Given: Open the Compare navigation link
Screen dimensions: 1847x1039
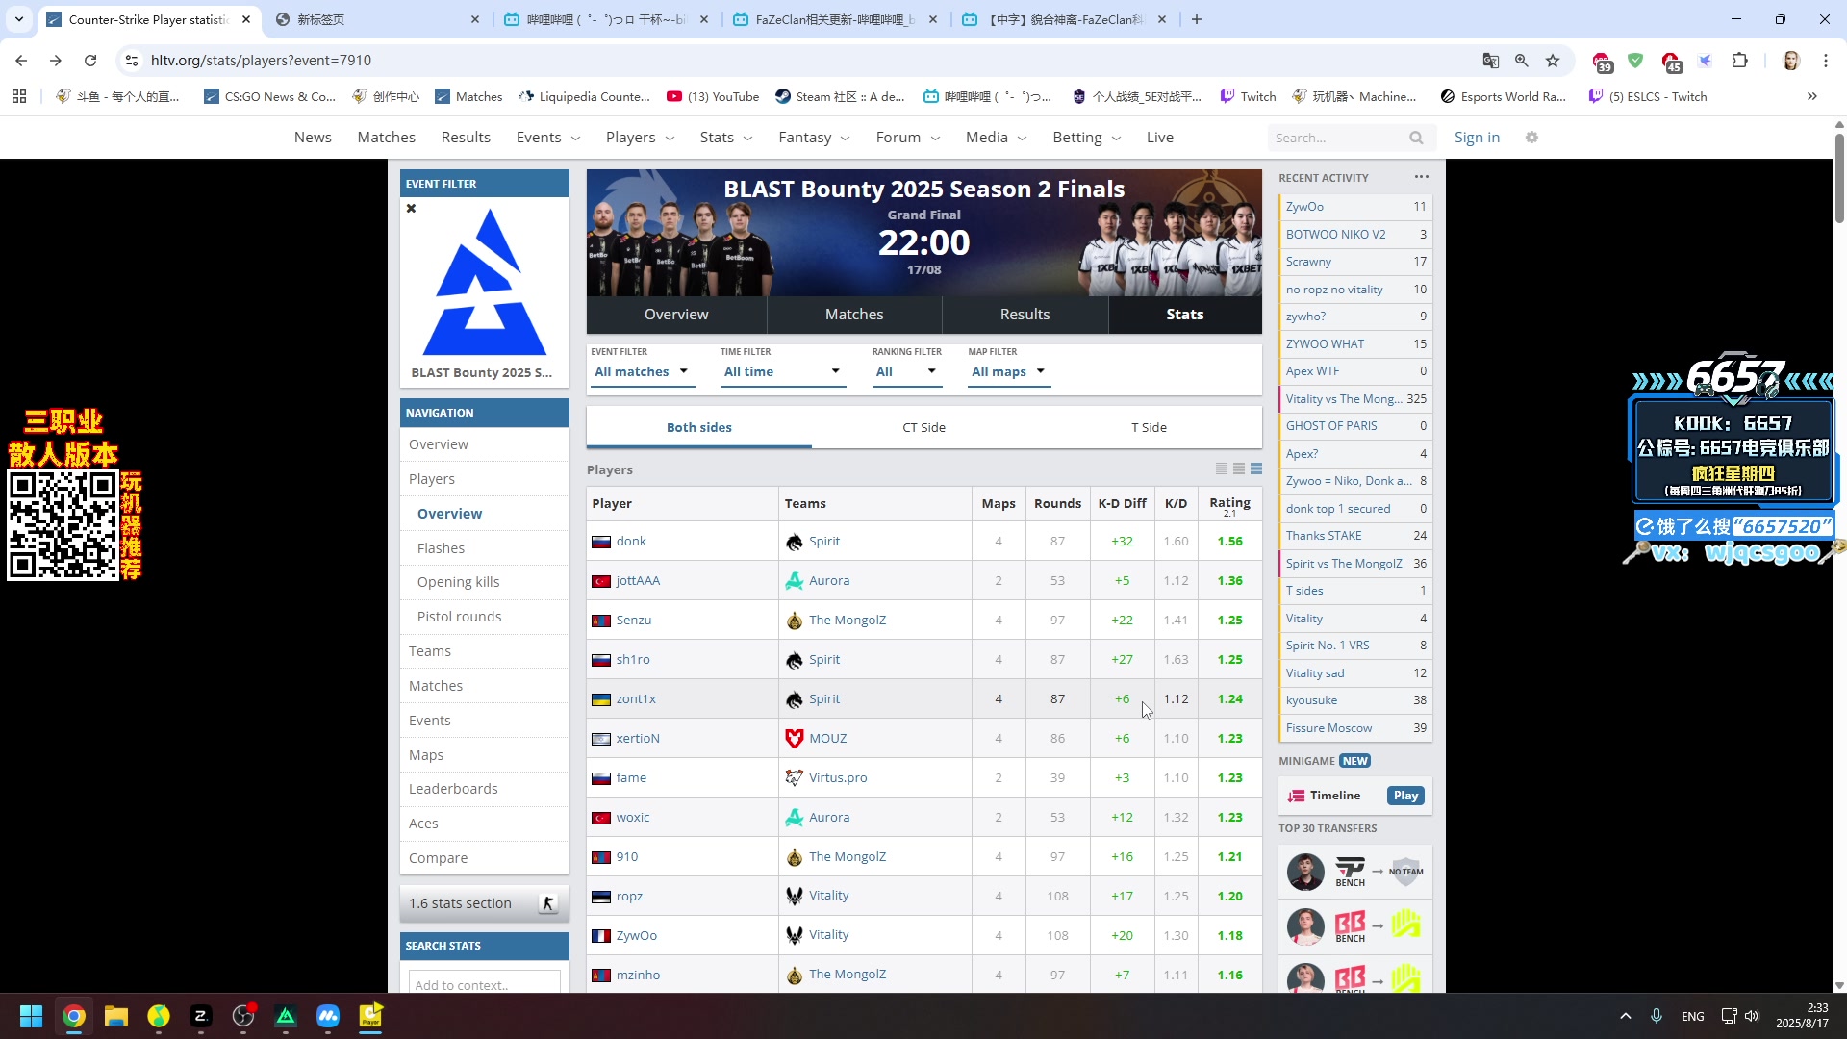Looking at the screenshot, I should [x=438, y=858].
